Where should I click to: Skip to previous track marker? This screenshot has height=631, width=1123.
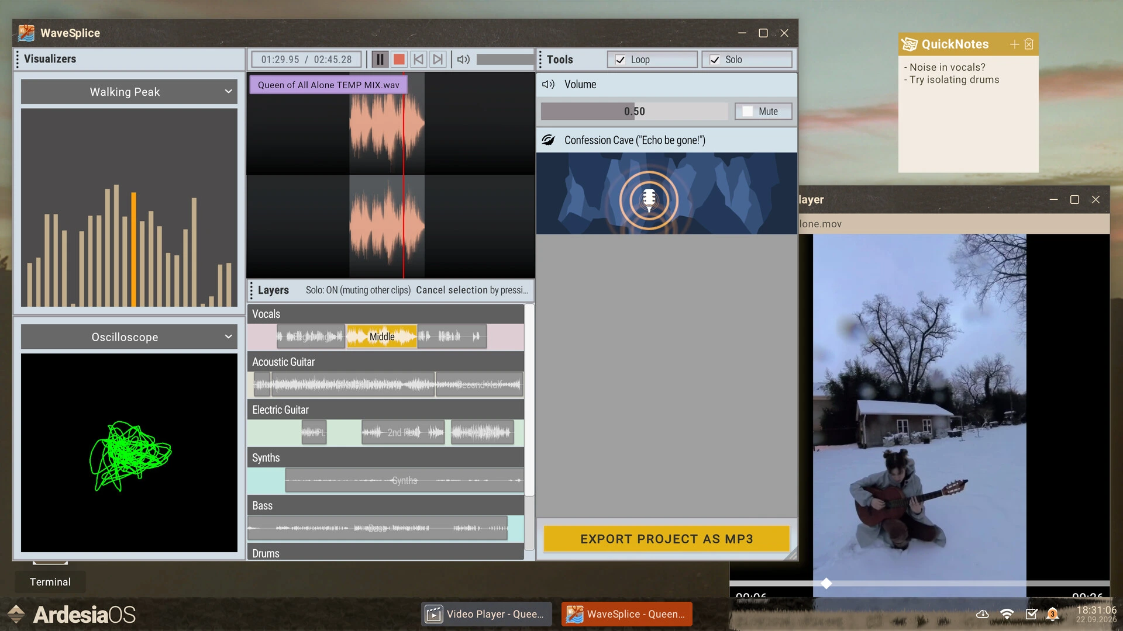click(x=418, y=60)
